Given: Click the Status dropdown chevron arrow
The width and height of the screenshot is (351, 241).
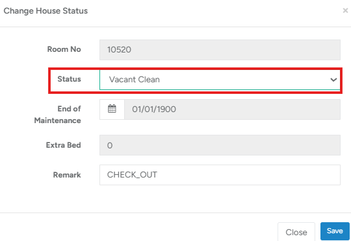Looking at the screenshot, I should [x=333, y=80].
